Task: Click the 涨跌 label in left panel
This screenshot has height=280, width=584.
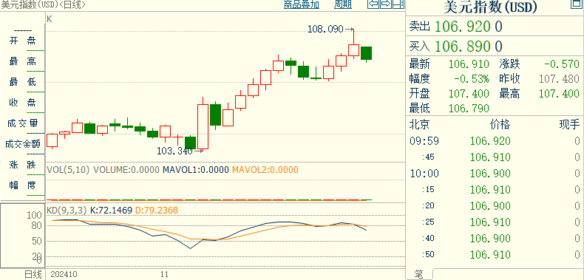Action: pos(22,164)
